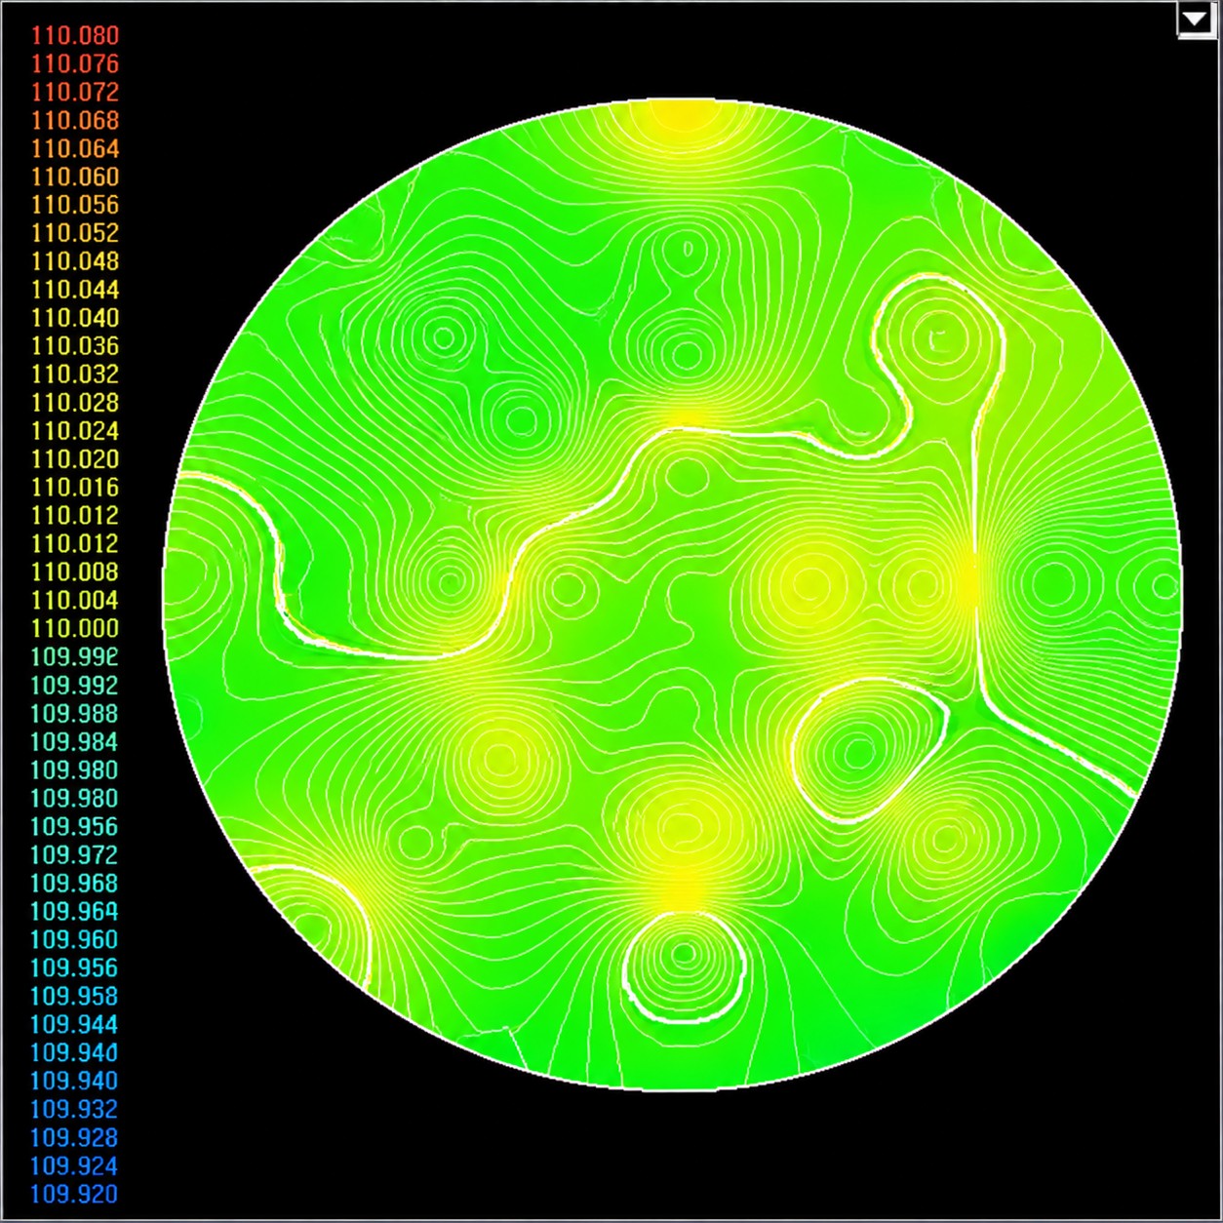1223x1223 pixels.
Task: Pick legend value 110.024
Action: pos(75,431)
